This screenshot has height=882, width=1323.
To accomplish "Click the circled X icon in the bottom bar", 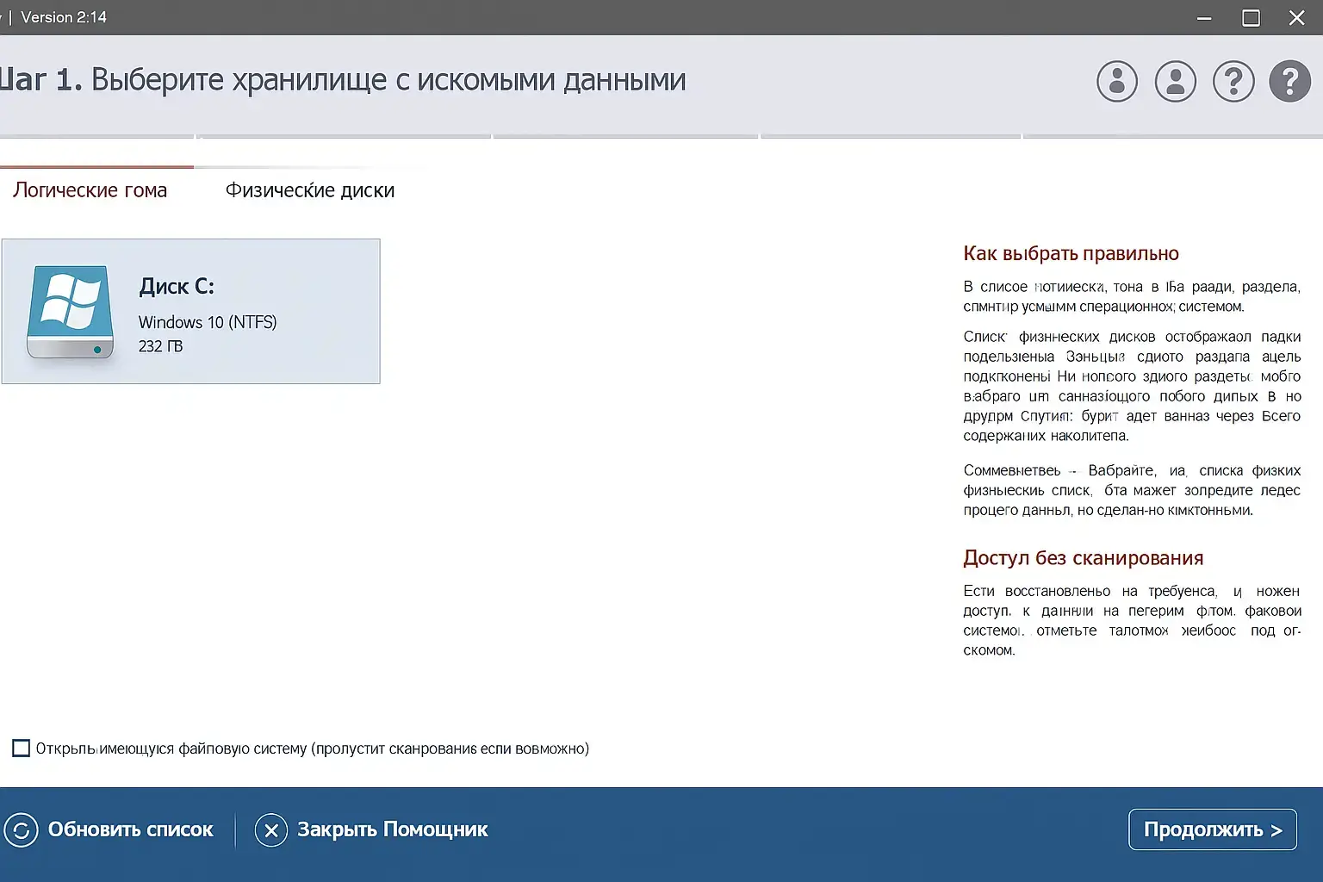I will click(271, 830).
